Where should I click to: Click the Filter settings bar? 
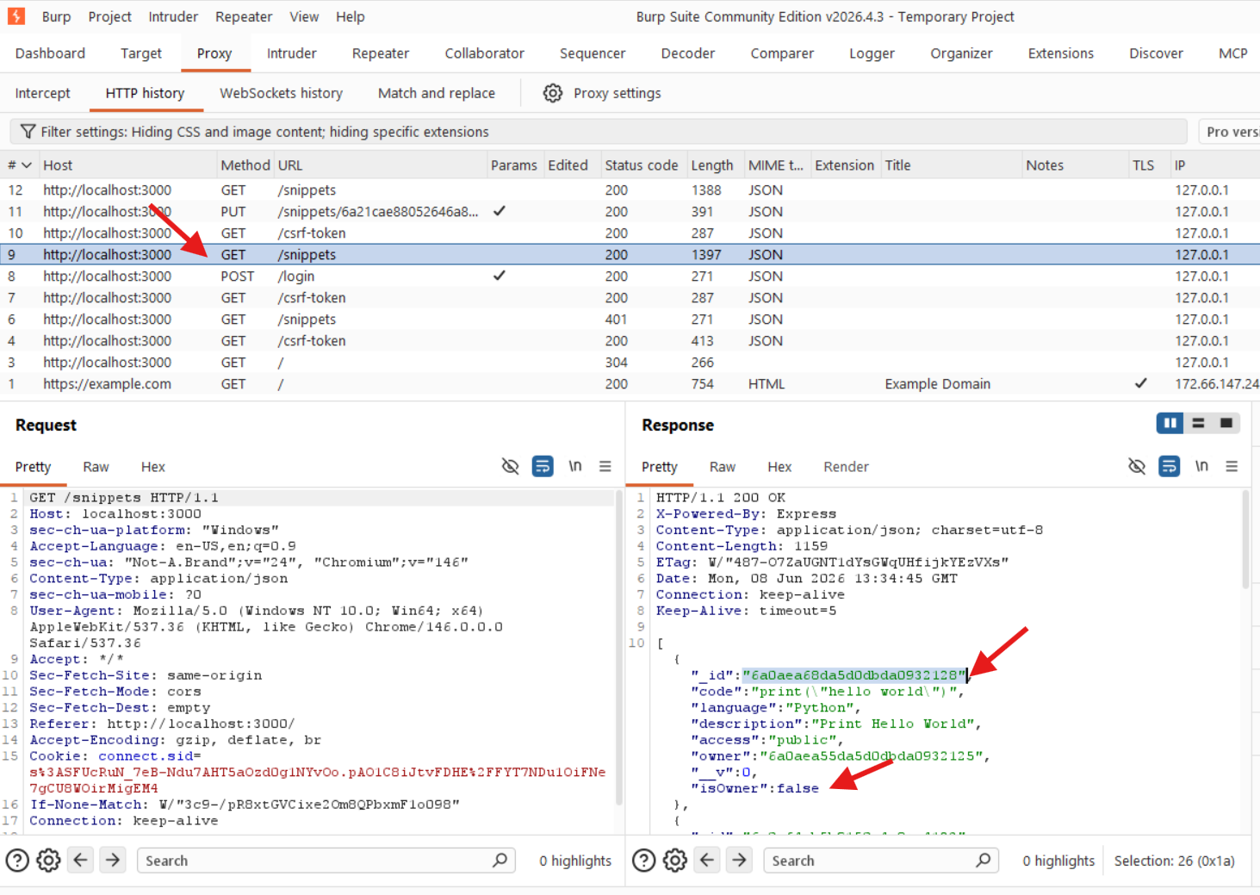coord(599,132)
